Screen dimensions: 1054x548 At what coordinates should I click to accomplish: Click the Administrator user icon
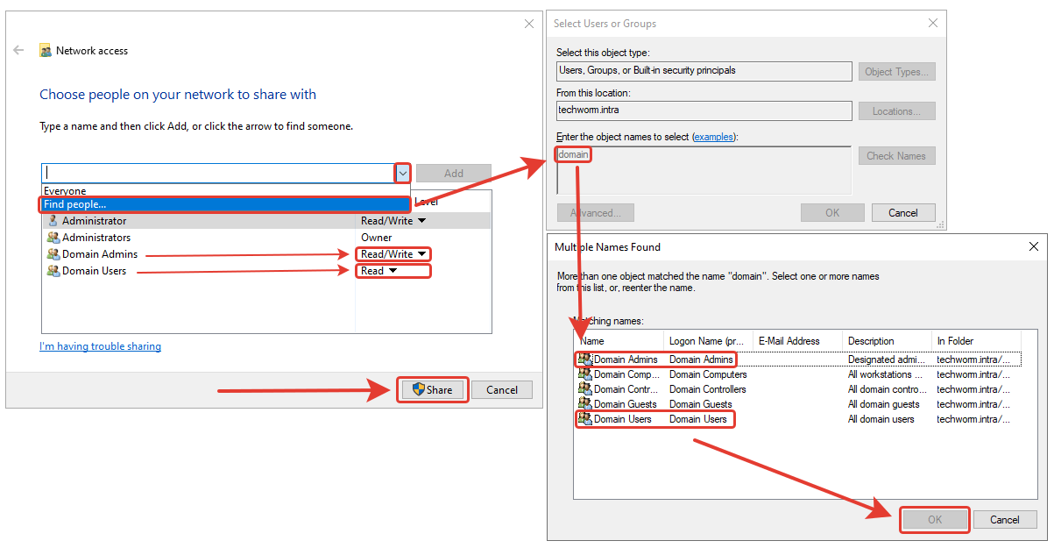point(53,221)
